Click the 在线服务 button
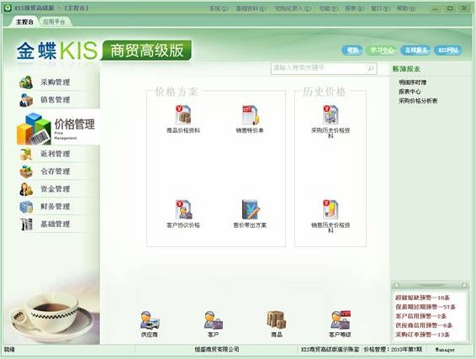The image size is (476, 359). [416, 50]
